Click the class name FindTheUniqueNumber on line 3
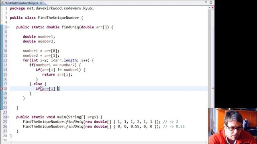This screenshot has height=144, width=257. pos(58,18)
